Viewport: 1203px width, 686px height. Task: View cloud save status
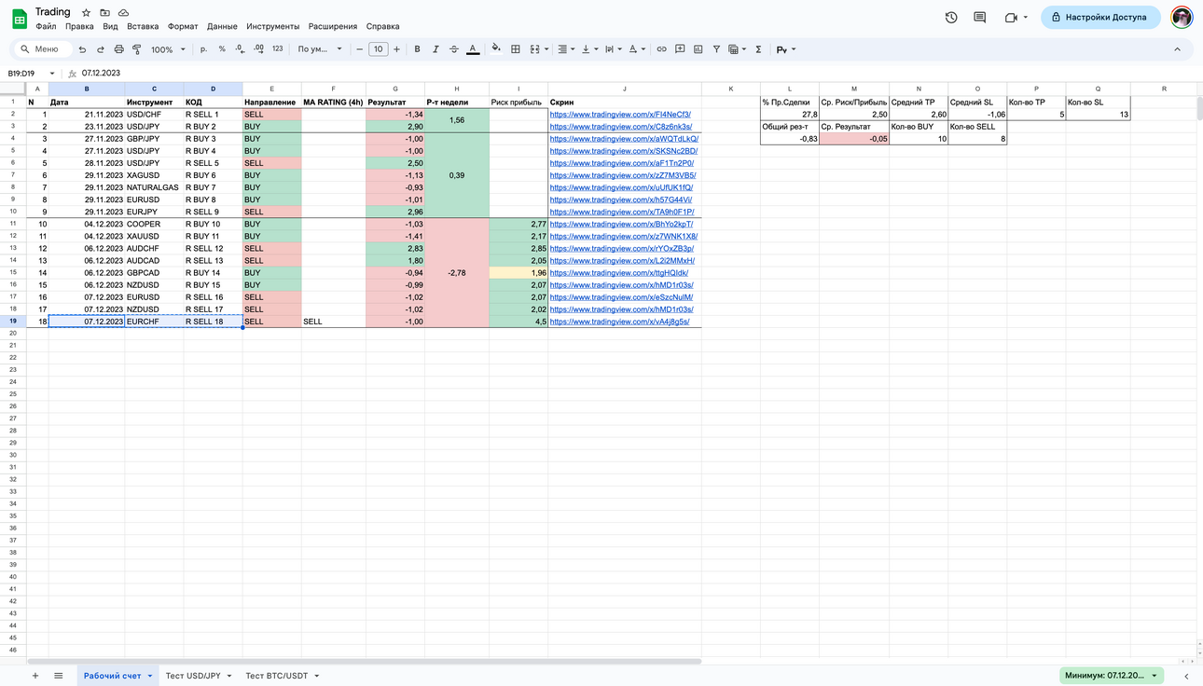click(123, 12)
